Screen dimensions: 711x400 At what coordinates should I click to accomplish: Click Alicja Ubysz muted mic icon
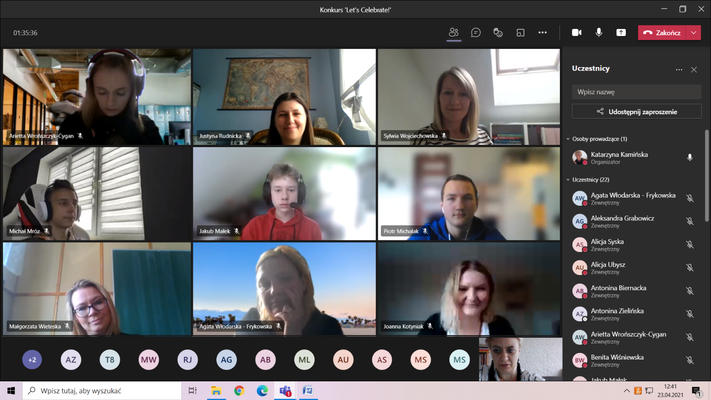tap(690, 268)
